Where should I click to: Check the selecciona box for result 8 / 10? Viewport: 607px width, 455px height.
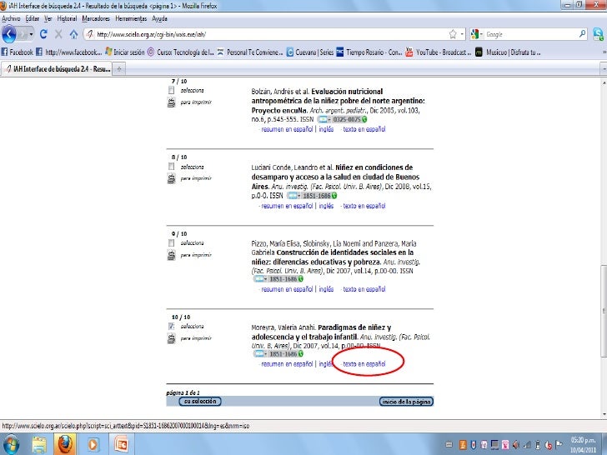(x=171, y=167)
